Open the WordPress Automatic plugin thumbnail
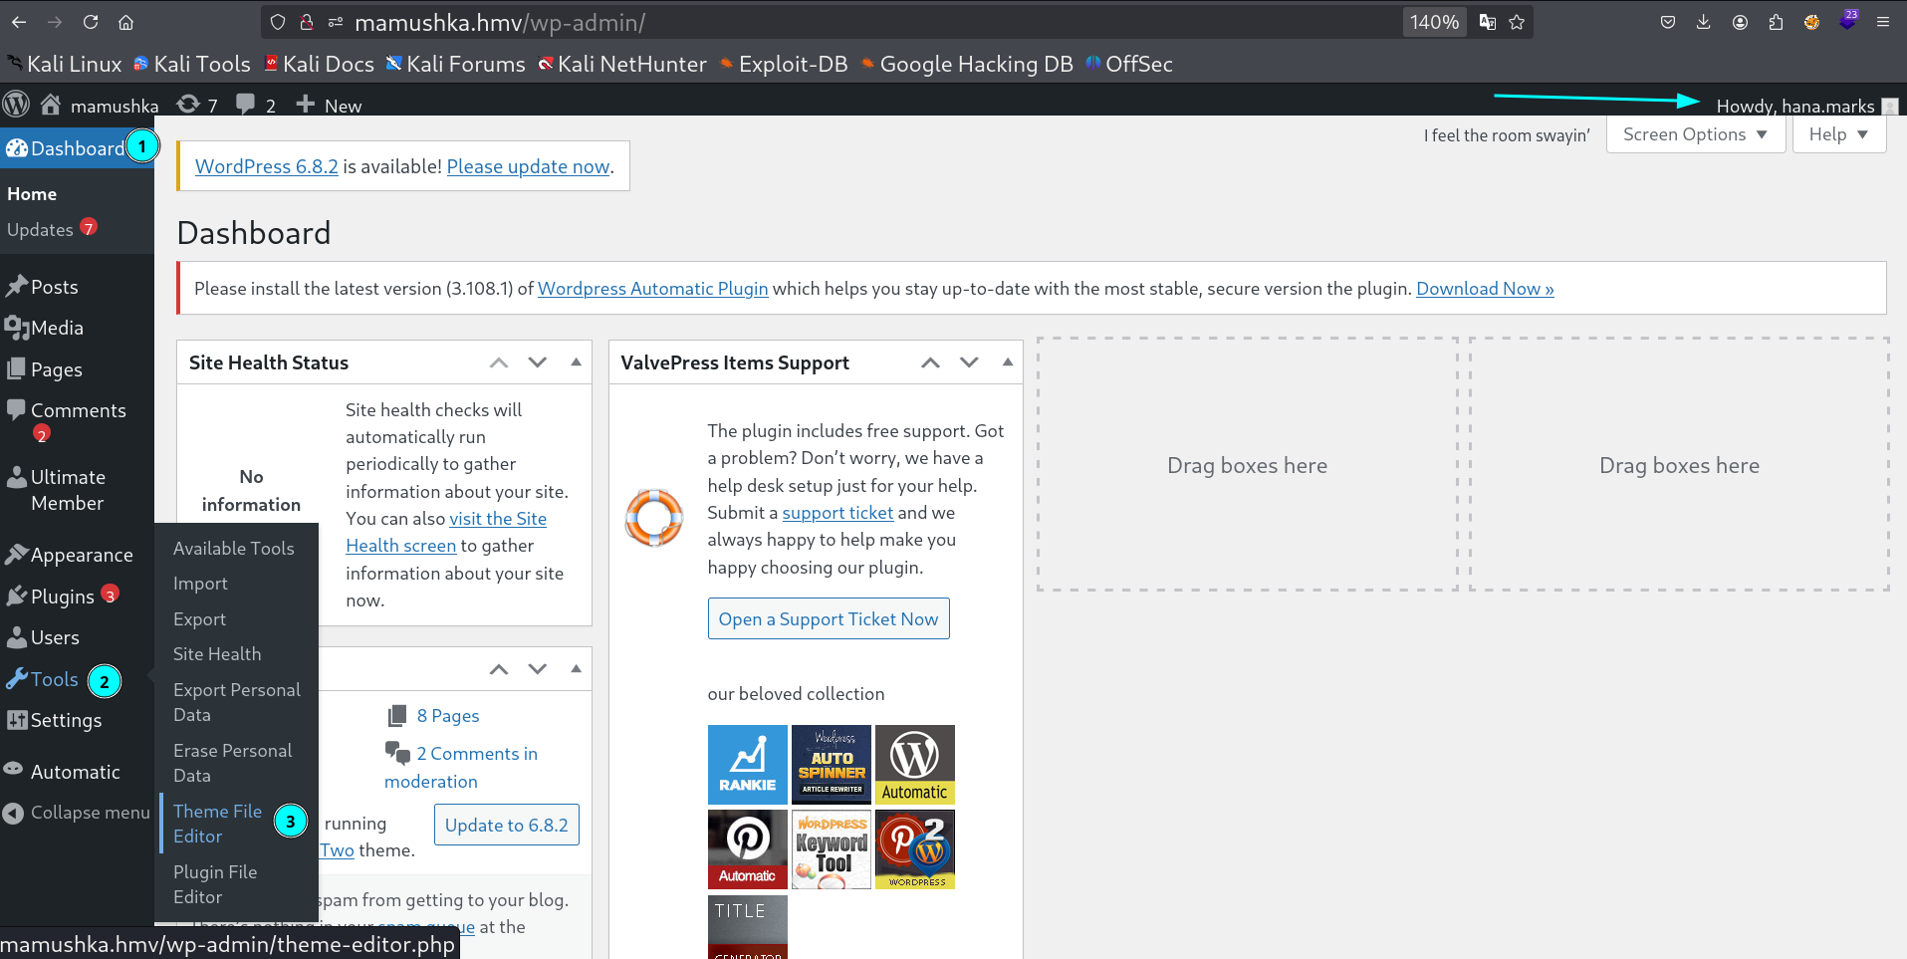 915,765
